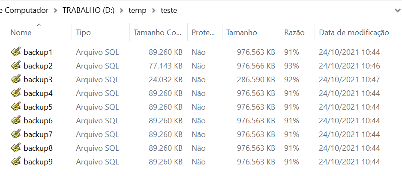Screen dimensions: 402x176
Task: Click the backup9 SQL file icon
Action: click(x=16, y=162)
